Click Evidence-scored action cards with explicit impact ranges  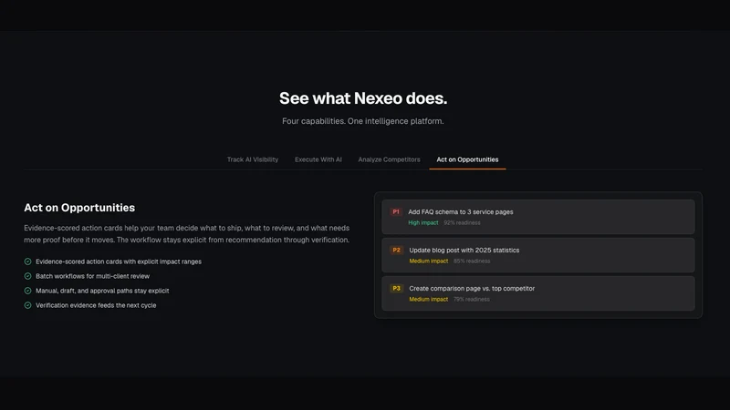pyautogui.click(x=119, y=261)
